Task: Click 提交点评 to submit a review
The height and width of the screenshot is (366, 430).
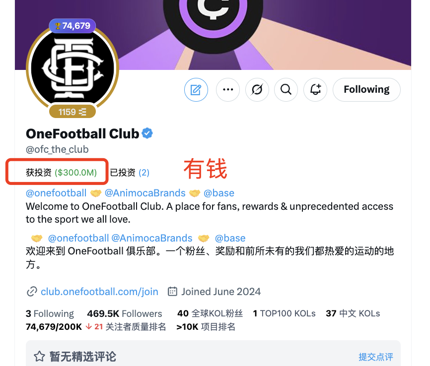Action: pyautogui.click(x=376, y=357)
